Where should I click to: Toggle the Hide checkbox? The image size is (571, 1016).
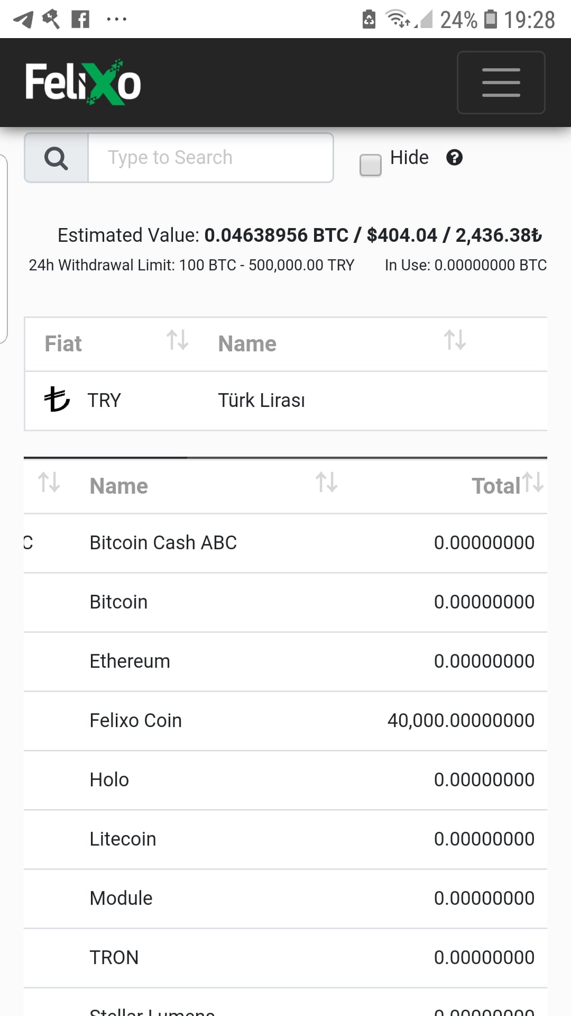pos(370,165)
